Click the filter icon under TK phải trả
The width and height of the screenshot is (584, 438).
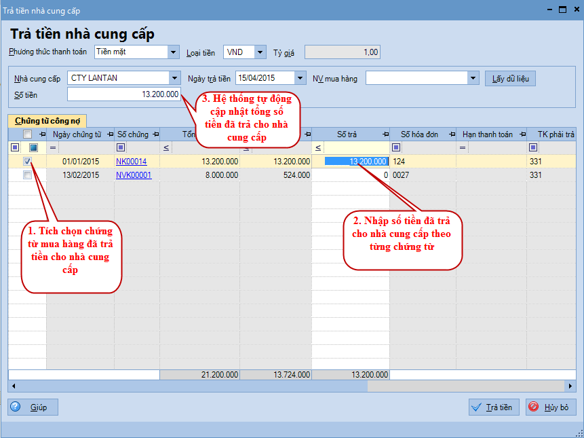533,147
